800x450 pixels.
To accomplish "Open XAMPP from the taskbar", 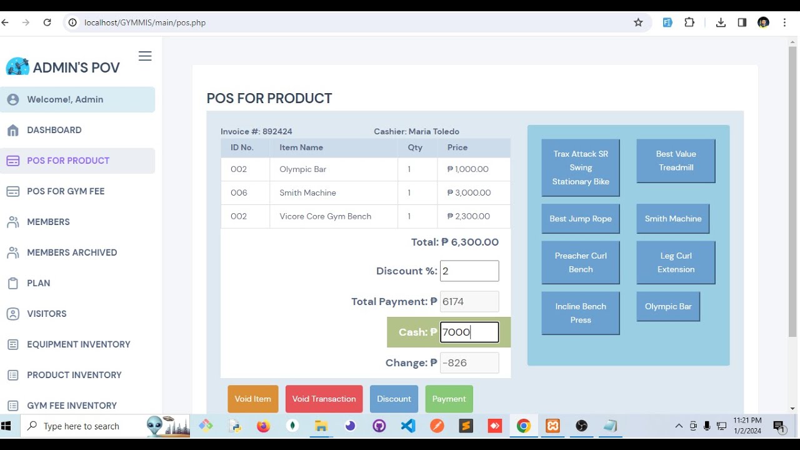I will coord(552,426).
